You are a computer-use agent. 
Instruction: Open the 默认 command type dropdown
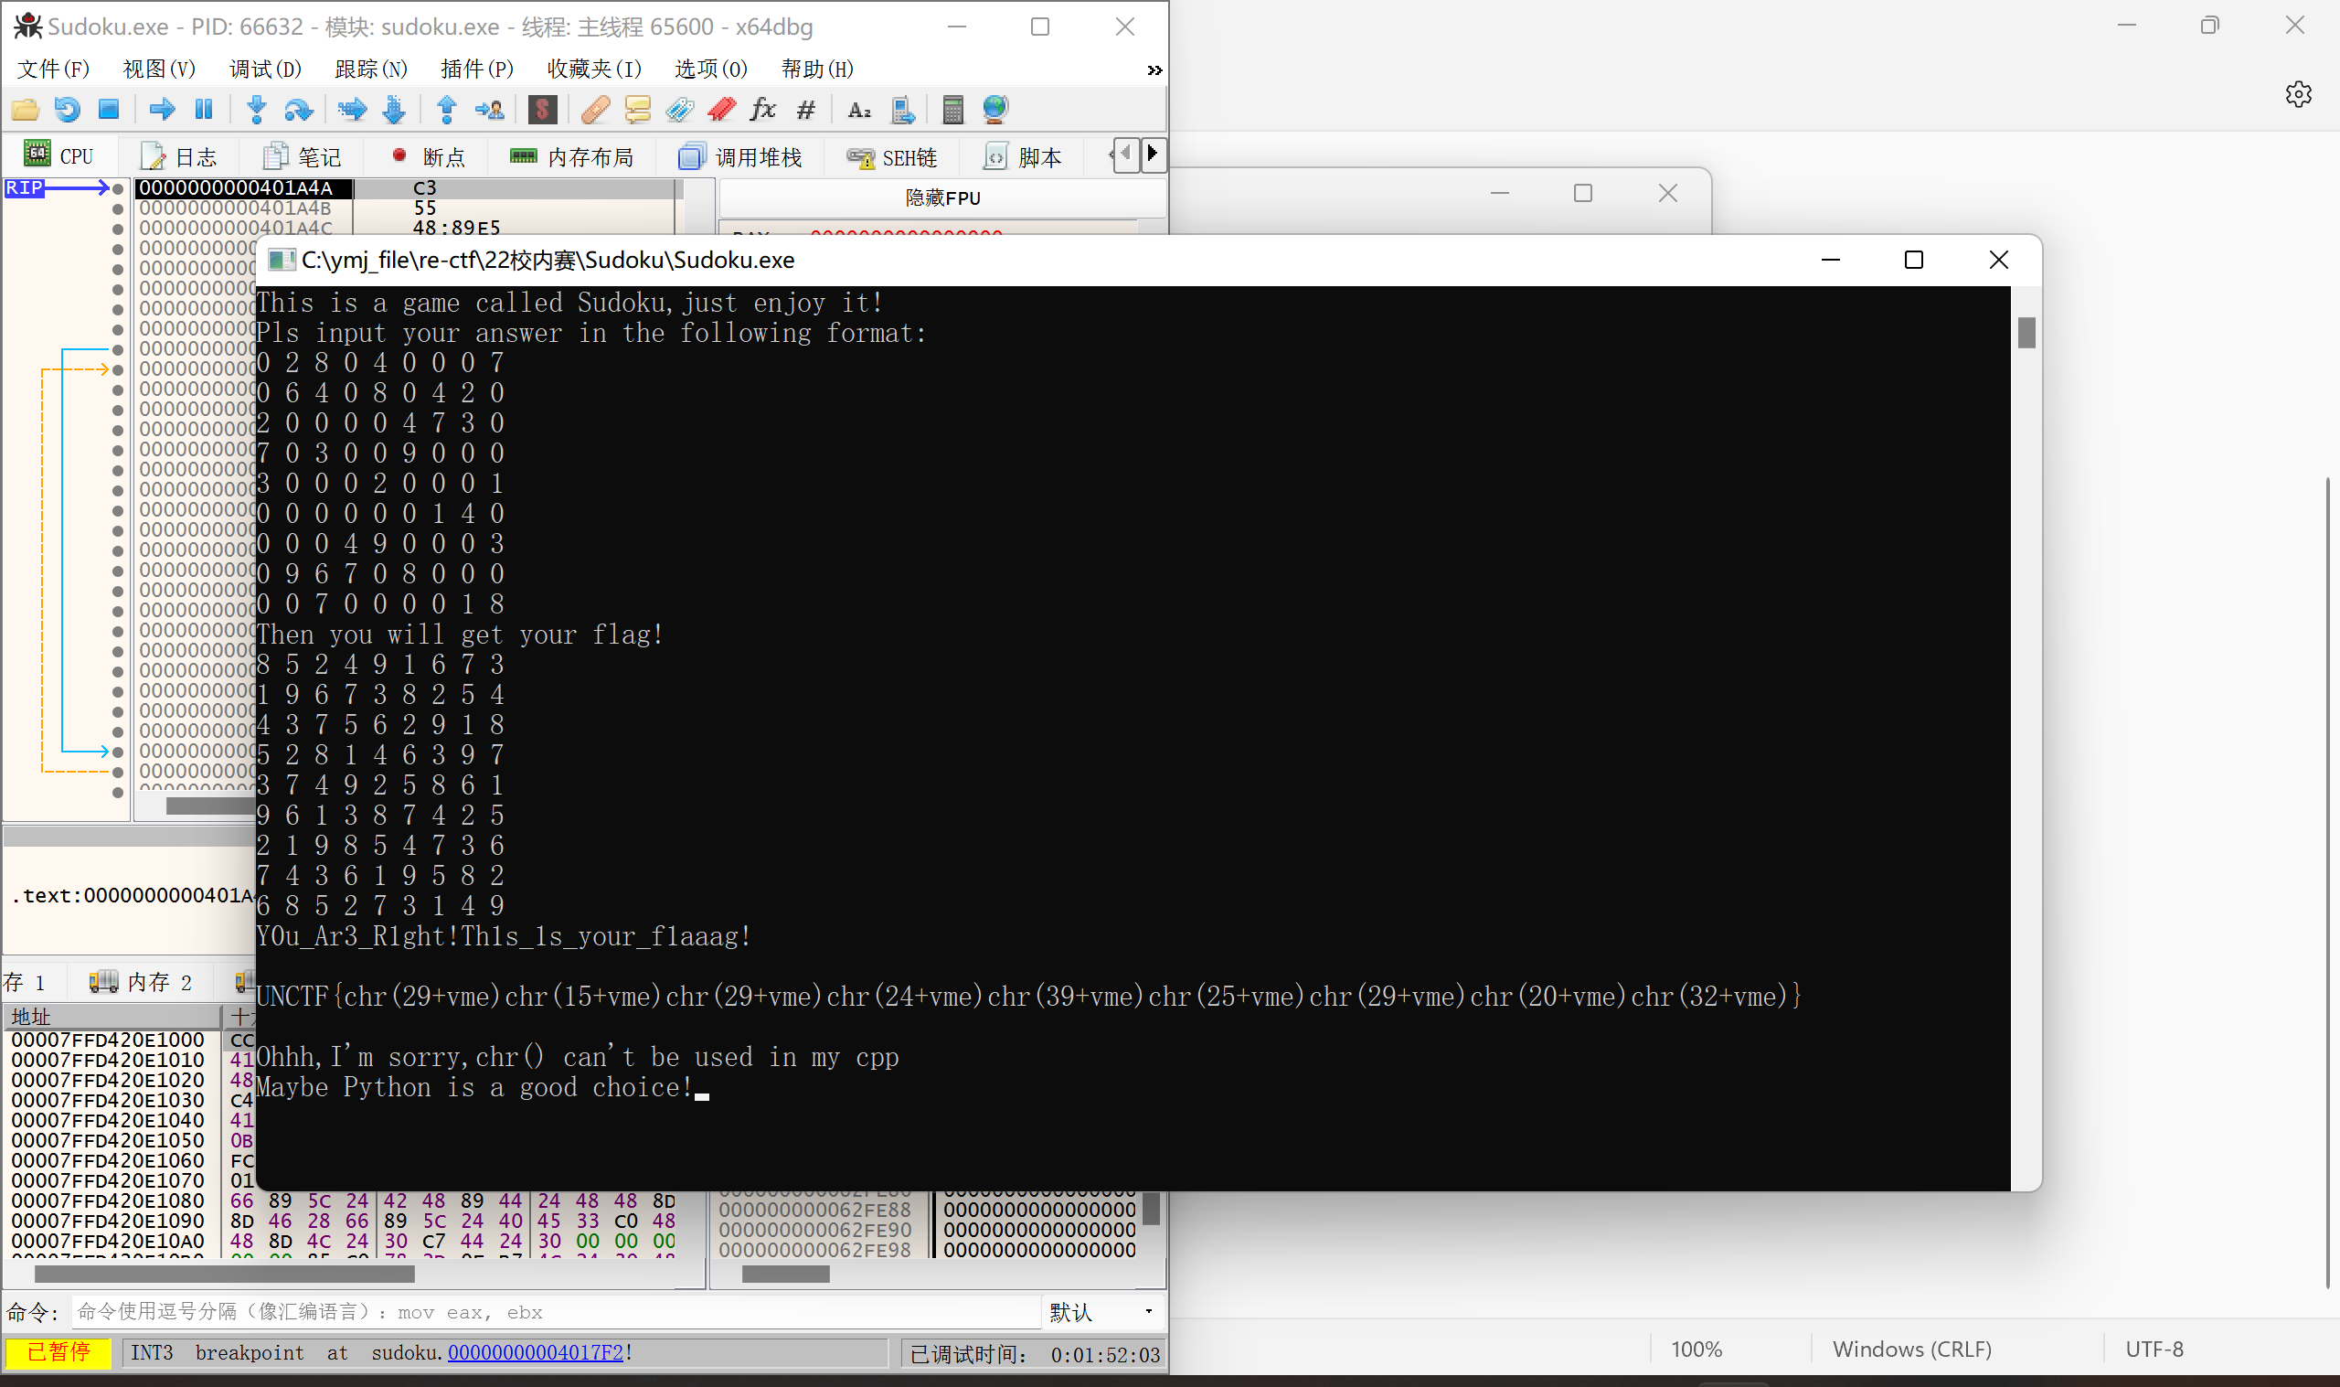coord(1101,1312)
